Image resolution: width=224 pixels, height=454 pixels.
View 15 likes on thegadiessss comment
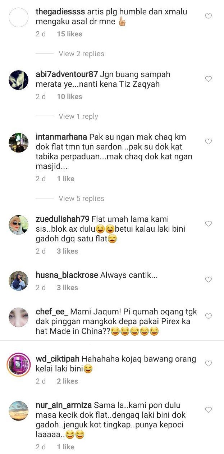click(x=70, y=34)
